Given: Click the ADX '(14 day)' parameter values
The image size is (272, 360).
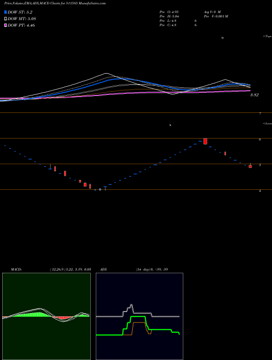Looking at the screenshot, I should [x=152, y=269].
